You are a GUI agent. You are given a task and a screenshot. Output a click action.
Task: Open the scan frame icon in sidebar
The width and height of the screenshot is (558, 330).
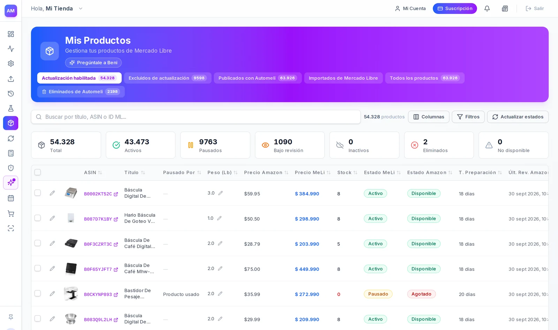[11, 228]
